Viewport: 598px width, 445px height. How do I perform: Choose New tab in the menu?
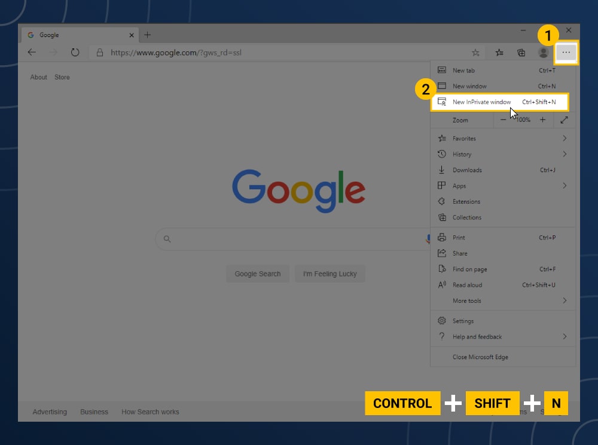[x=503, y=70]
